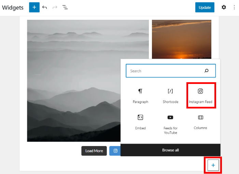Image resolution: width=239 pixels, height=174 pixels.
Task: Click the Widgets page title
Action: (x=13, y=8)
